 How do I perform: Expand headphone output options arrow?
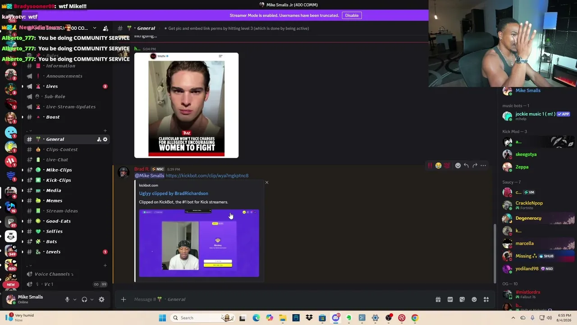click(x=92, y=299)
